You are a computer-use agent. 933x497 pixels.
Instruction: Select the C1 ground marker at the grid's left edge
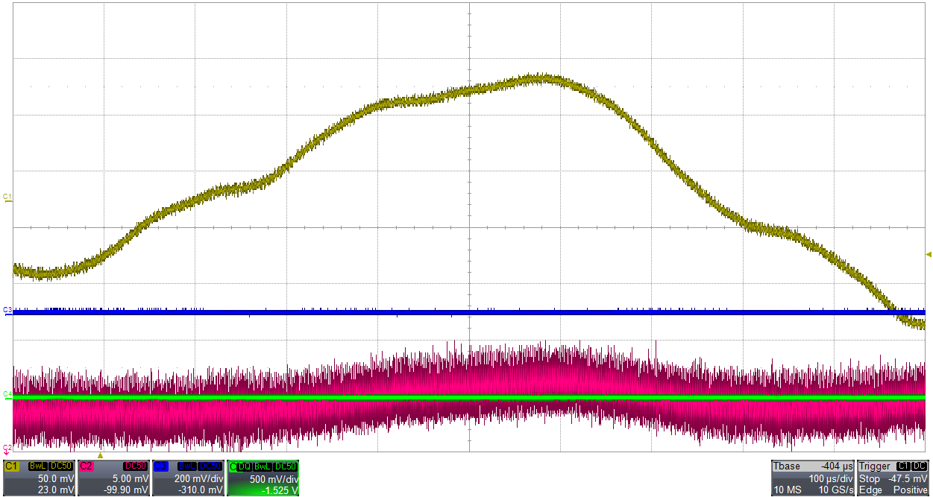7,198
